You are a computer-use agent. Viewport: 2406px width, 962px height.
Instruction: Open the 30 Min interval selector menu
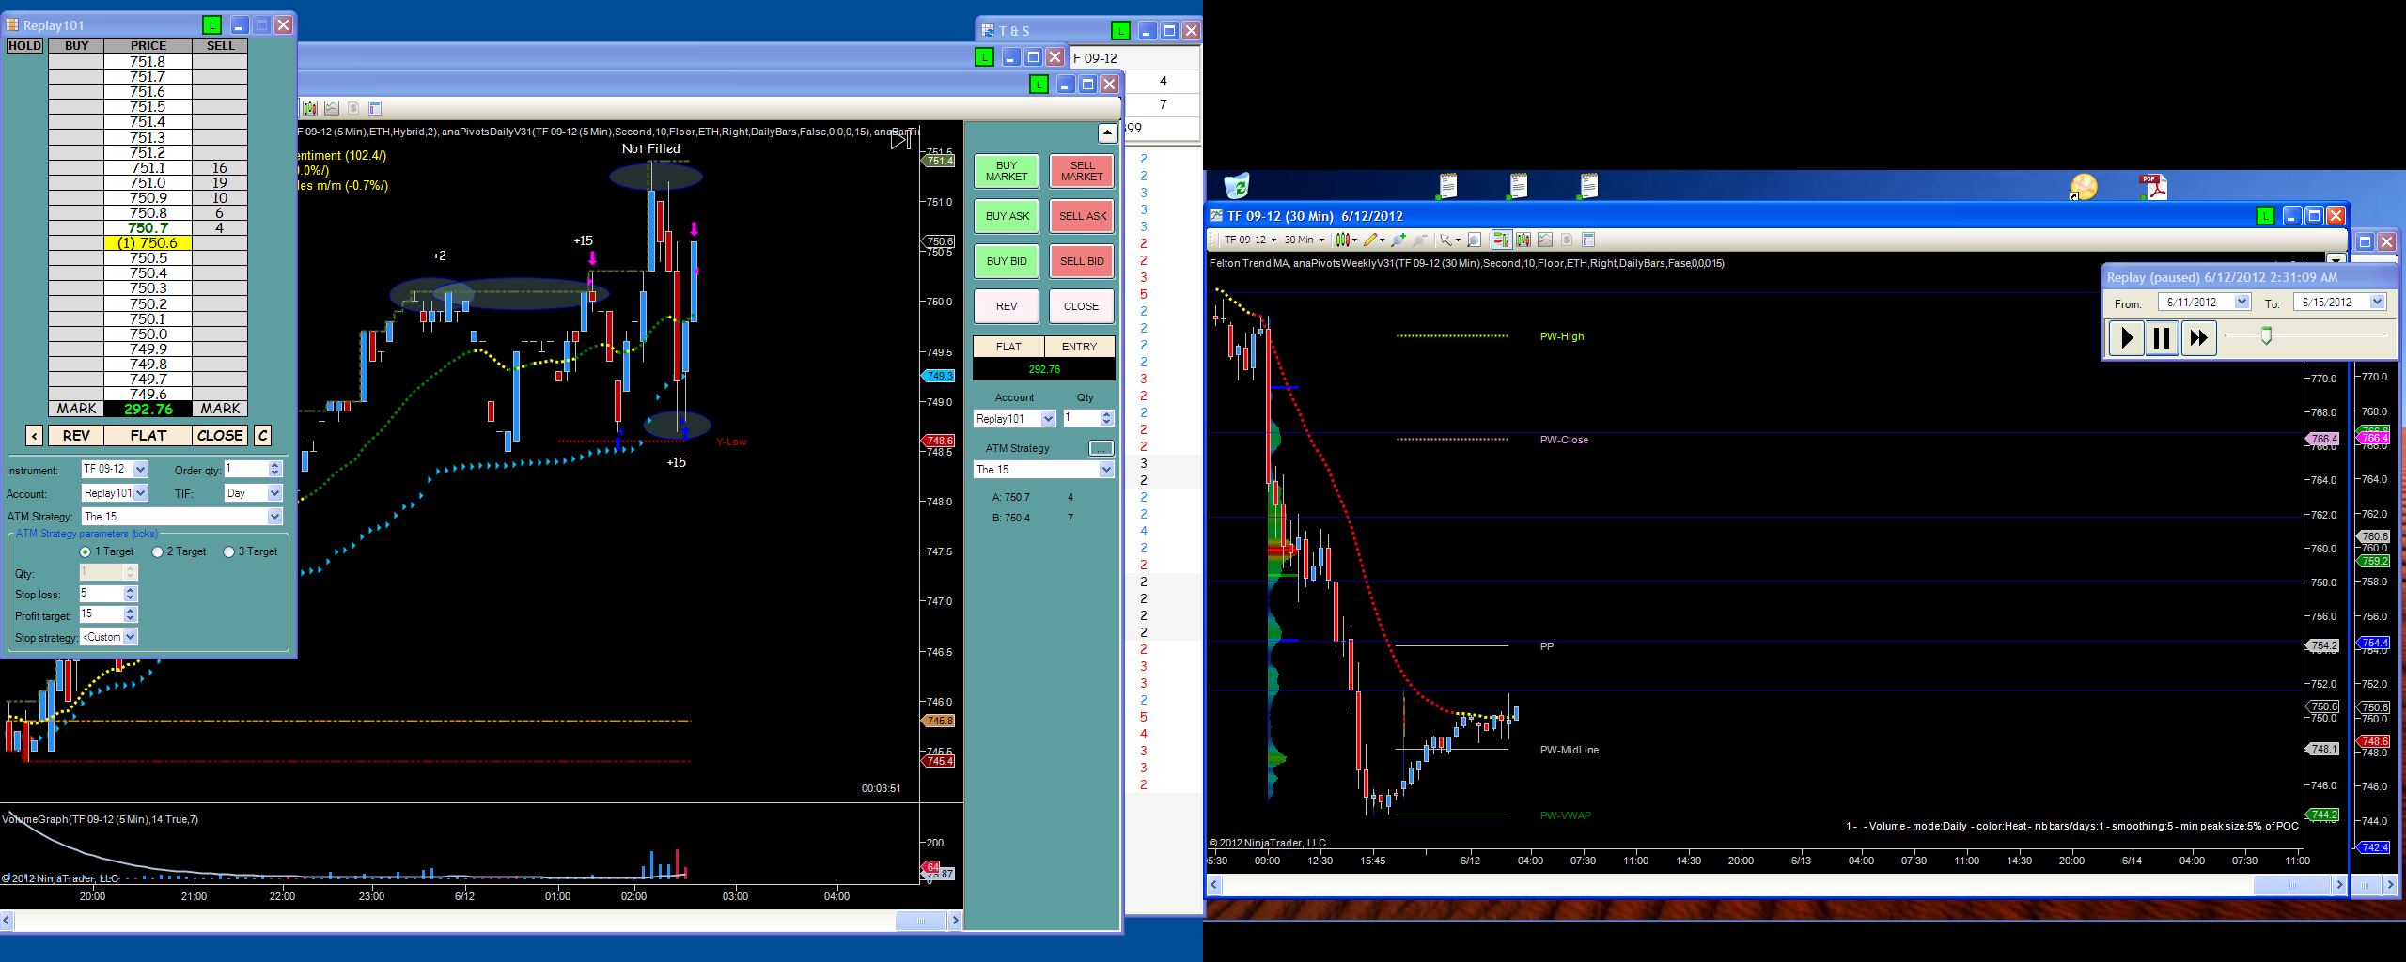tap(1305, 240)
